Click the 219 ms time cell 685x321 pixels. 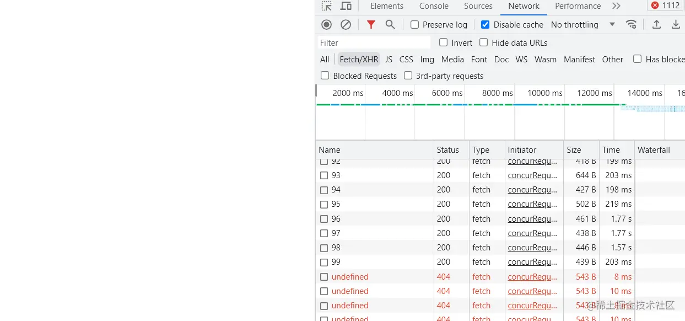pos(618,204)
